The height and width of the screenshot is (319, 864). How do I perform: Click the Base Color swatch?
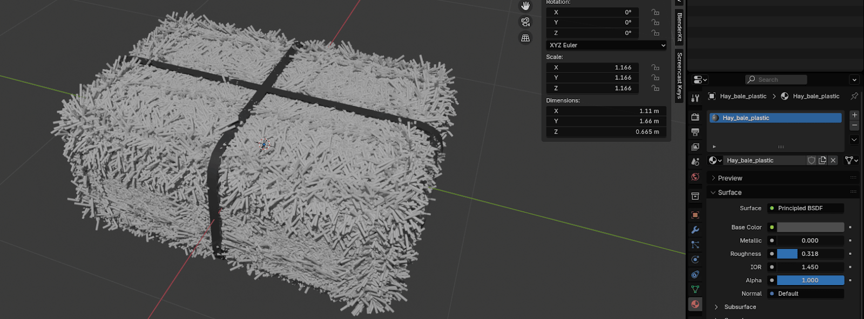(x=810, y=227)
